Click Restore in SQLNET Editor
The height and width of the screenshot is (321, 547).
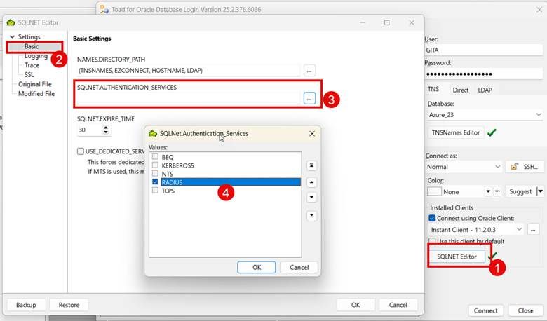point(69,305)
